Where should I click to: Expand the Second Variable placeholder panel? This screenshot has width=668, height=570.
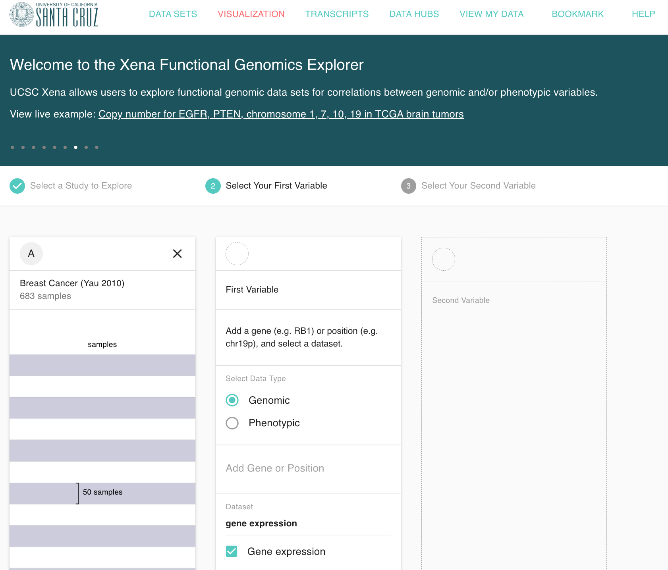coord(514,300)
